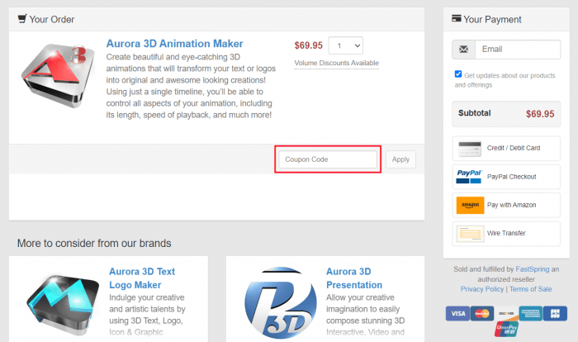
Task: Click the envelope icon next to Email
Action: 464,50
